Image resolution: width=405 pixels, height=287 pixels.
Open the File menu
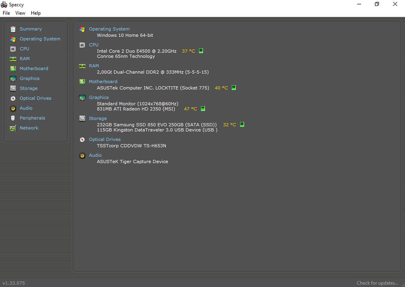pyautogui.click(x=6, y=13)
